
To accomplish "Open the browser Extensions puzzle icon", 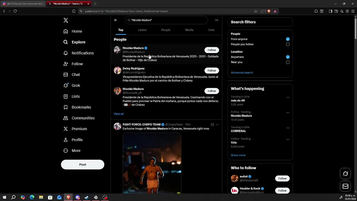I will click(x=316, y=11).
